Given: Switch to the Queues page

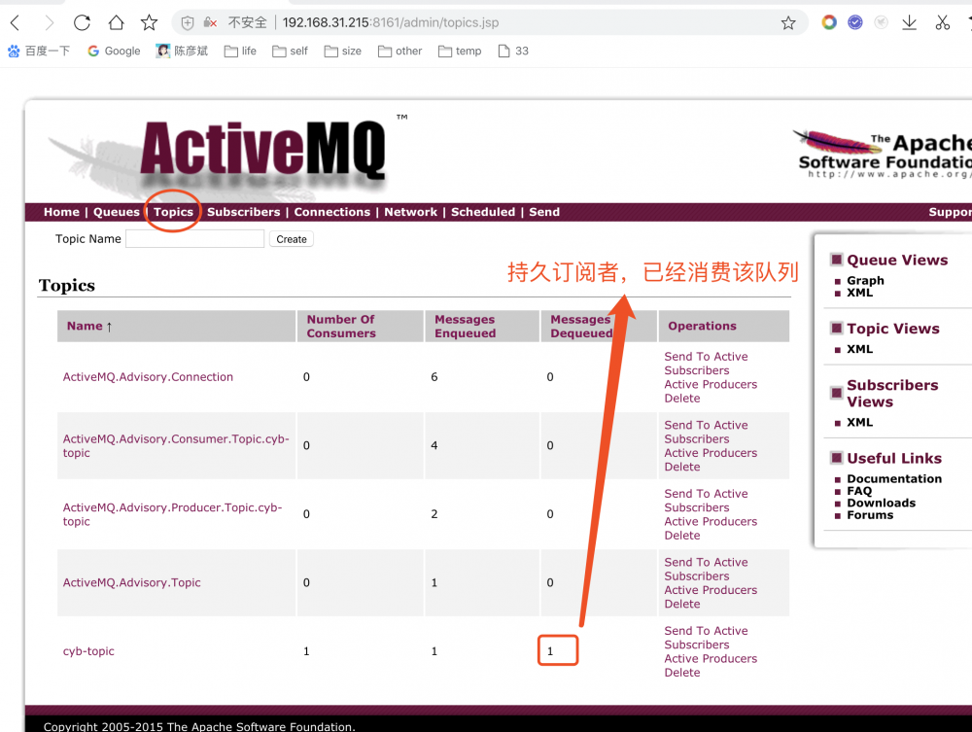Looking at the screenshot, I should (117, 212).
